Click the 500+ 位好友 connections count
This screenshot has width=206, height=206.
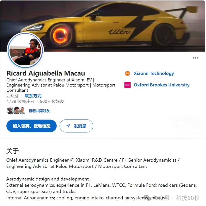tap(52, 101)
